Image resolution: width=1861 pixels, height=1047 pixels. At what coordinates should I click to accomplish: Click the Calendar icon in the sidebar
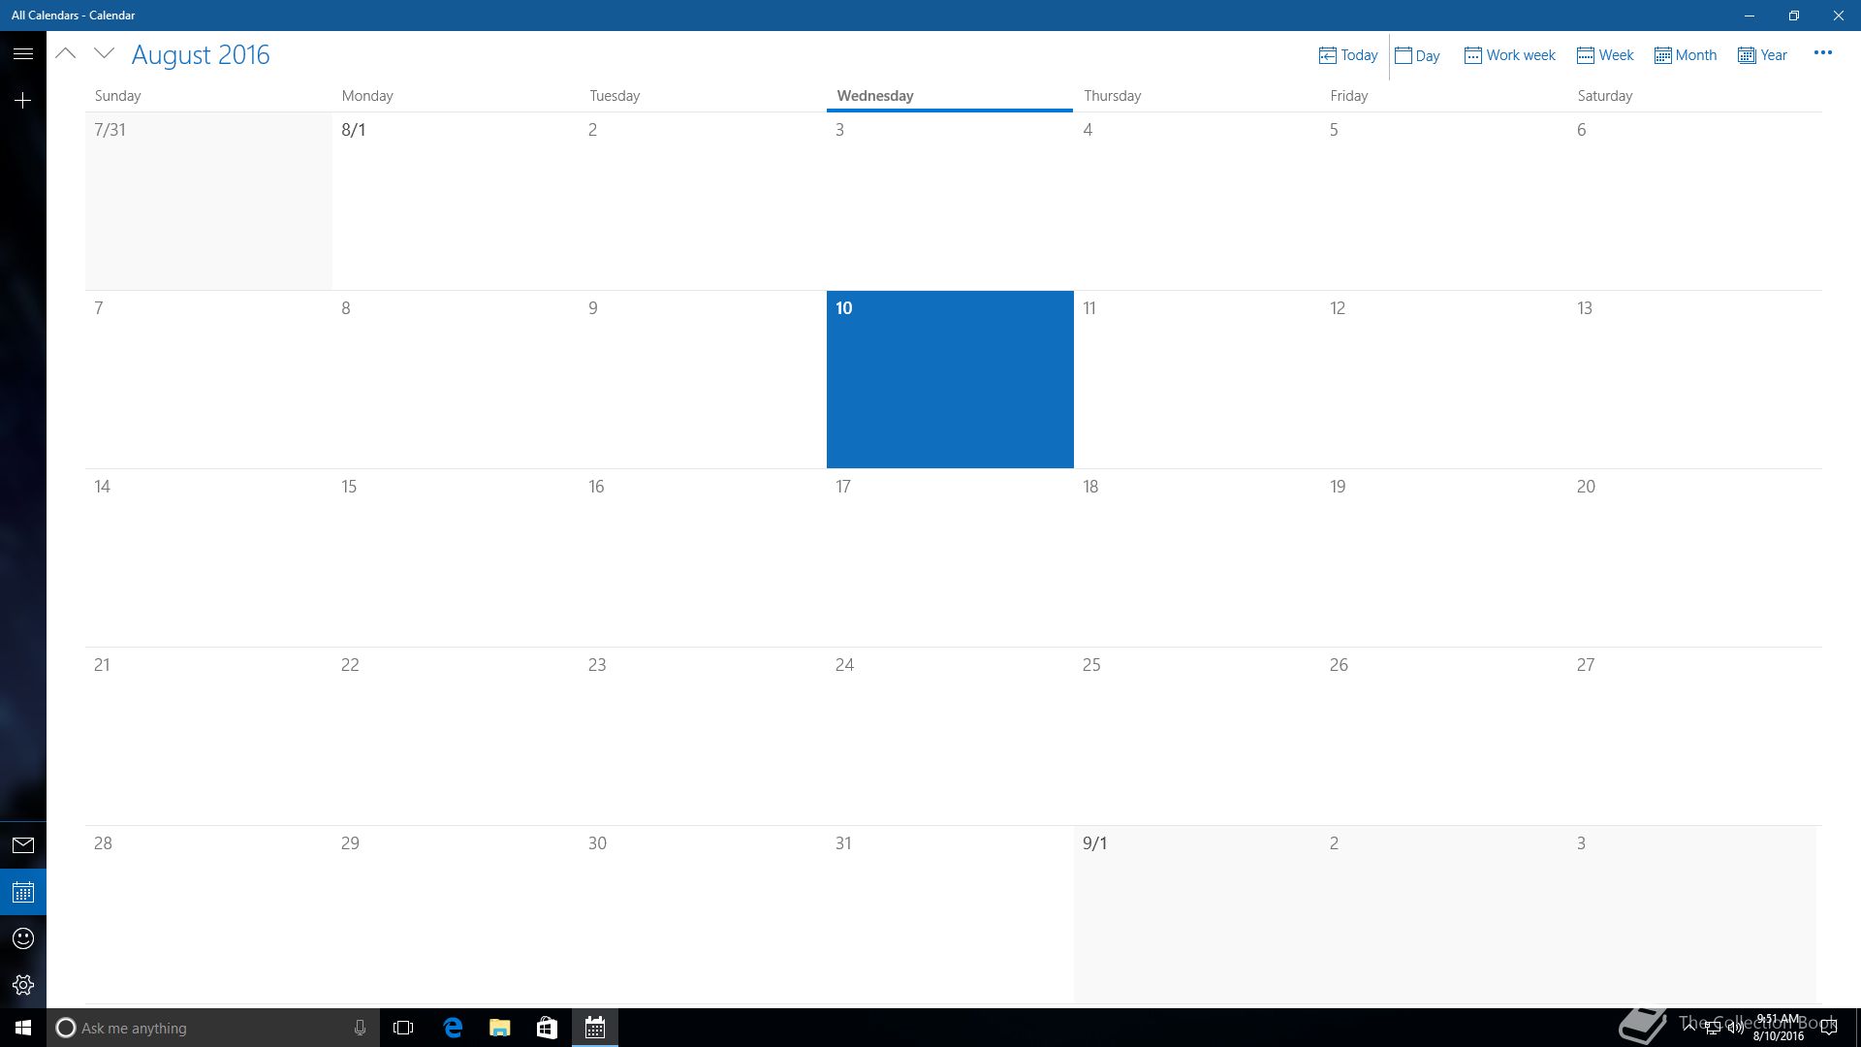tap(23, 892)
